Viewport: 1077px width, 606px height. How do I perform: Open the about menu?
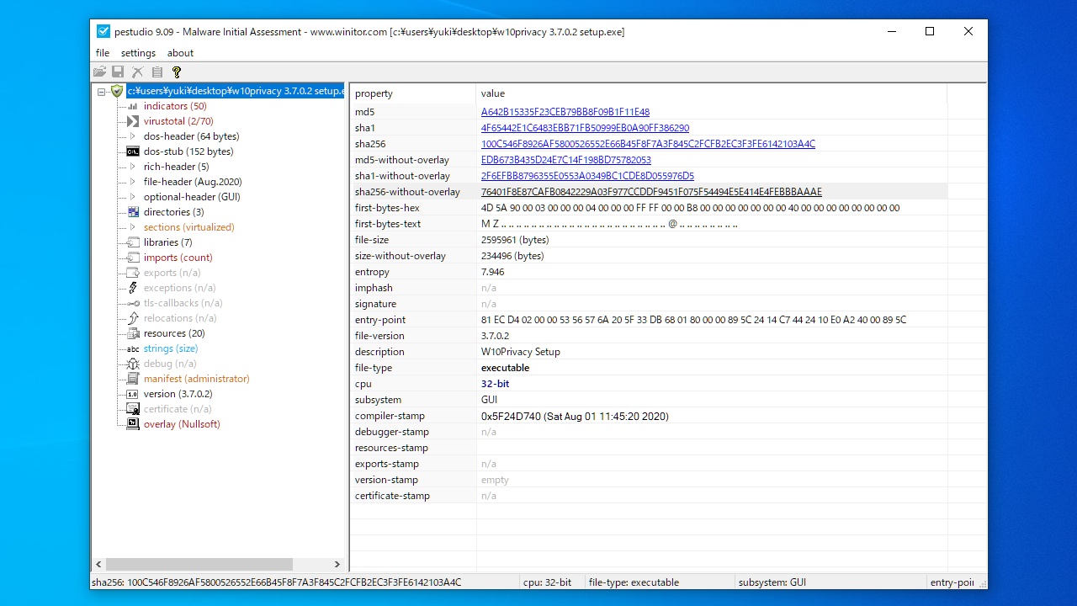180,53
